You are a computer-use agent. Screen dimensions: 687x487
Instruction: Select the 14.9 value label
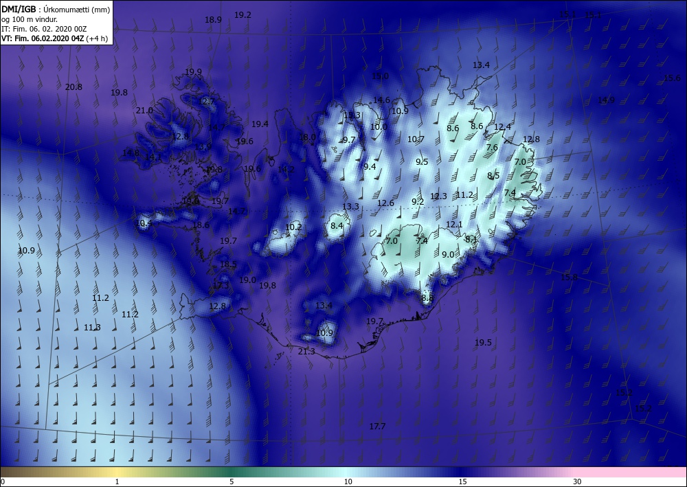[607, 100]
